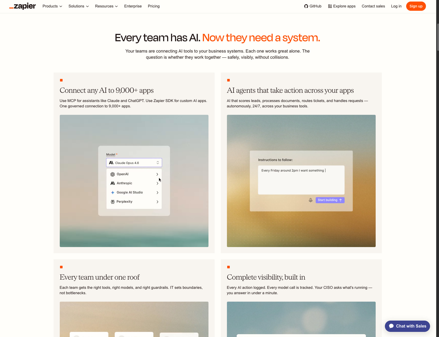The width and height of the screenshot is (439, 337).
Task: Click the Start building arrow icon
Action: click(341, 200)
